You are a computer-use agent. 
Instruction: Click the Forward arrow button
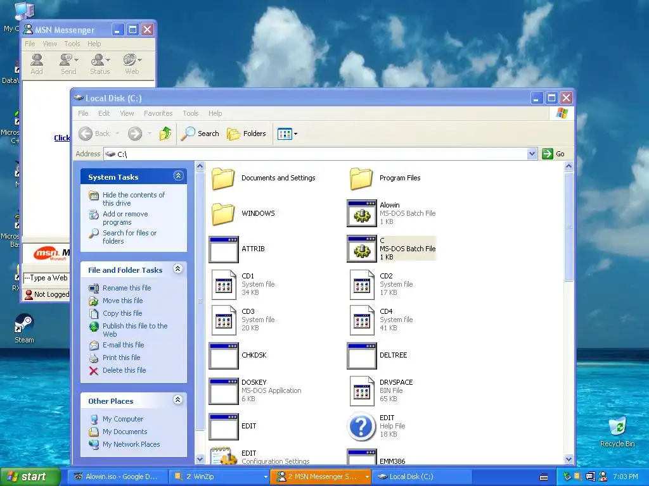135,134
